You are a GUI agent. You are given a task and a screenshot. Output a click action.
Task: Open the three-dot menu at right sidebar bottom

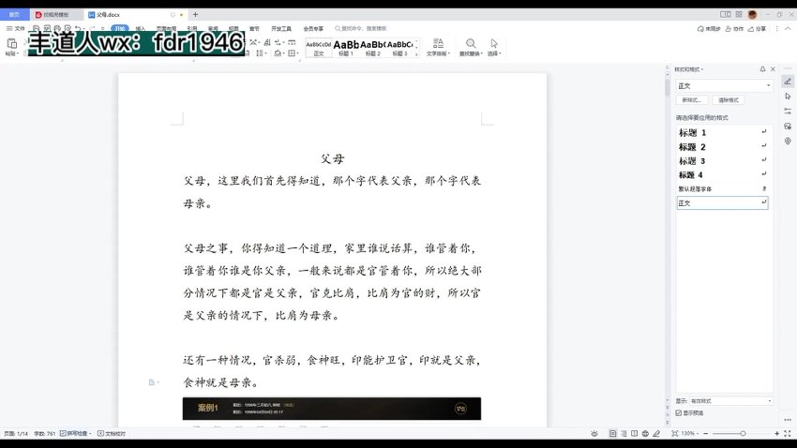coord(788,420)
